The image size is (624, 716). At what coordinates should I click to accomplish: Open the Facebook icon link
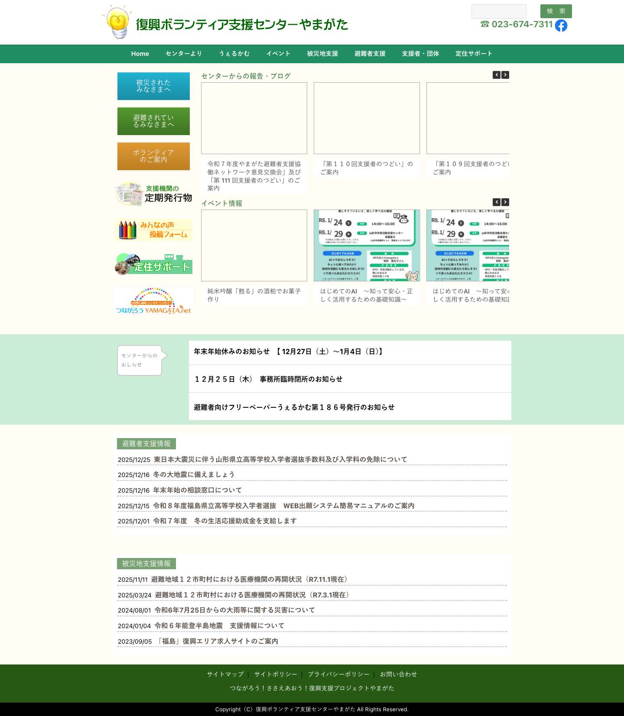tap(561, 26)
